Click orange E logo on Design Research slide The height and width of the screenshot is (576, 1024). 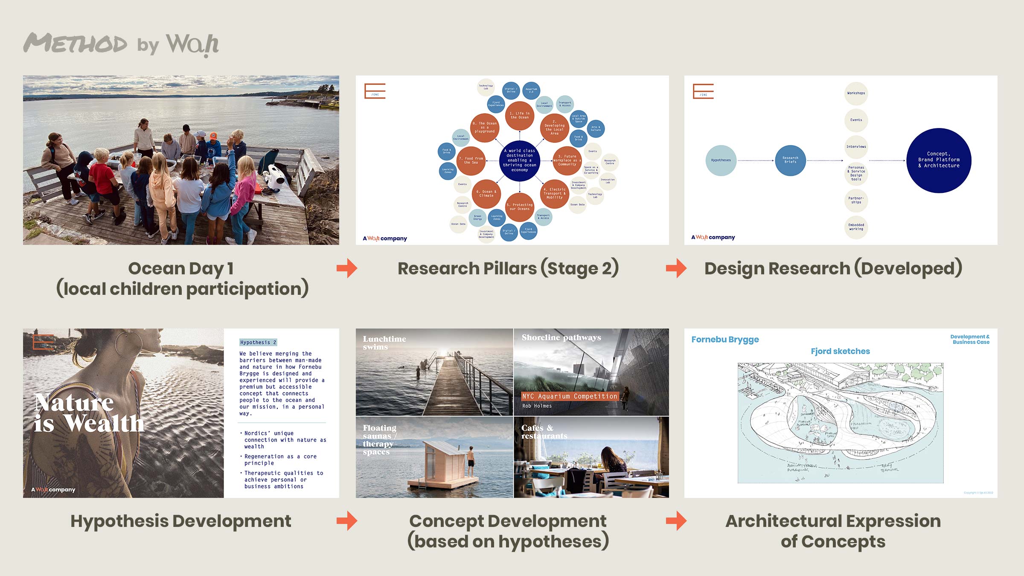click(703, 91)
